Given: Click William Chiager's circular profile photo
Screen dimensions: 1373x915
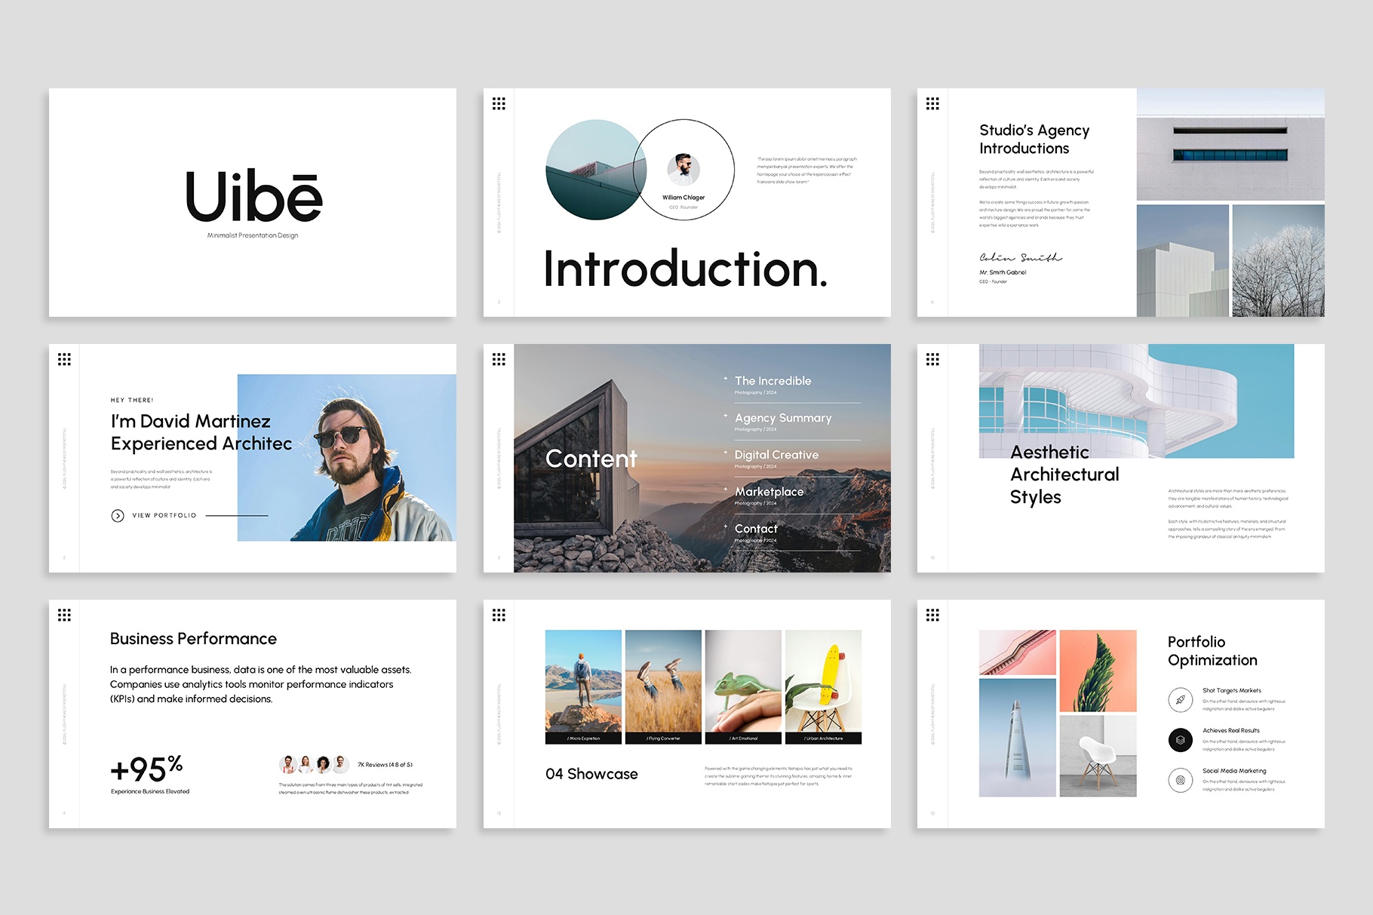Looking at the screenshot, I should 683,168.
